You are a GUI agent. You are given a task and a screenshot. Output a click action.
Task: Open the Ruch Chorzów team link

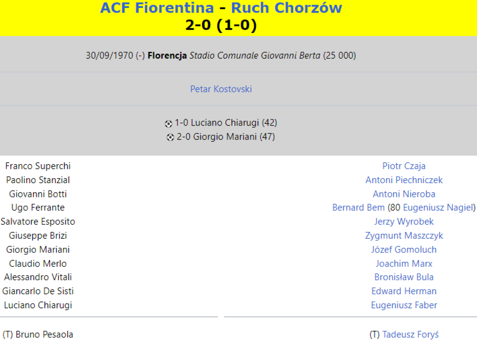click(286, 8)
